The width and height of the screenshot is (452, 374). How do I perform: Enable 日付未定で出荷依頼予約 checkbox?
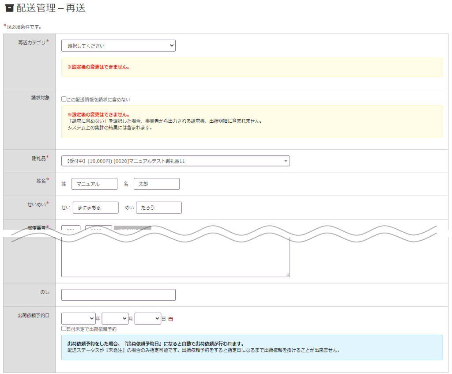[64, 329]
